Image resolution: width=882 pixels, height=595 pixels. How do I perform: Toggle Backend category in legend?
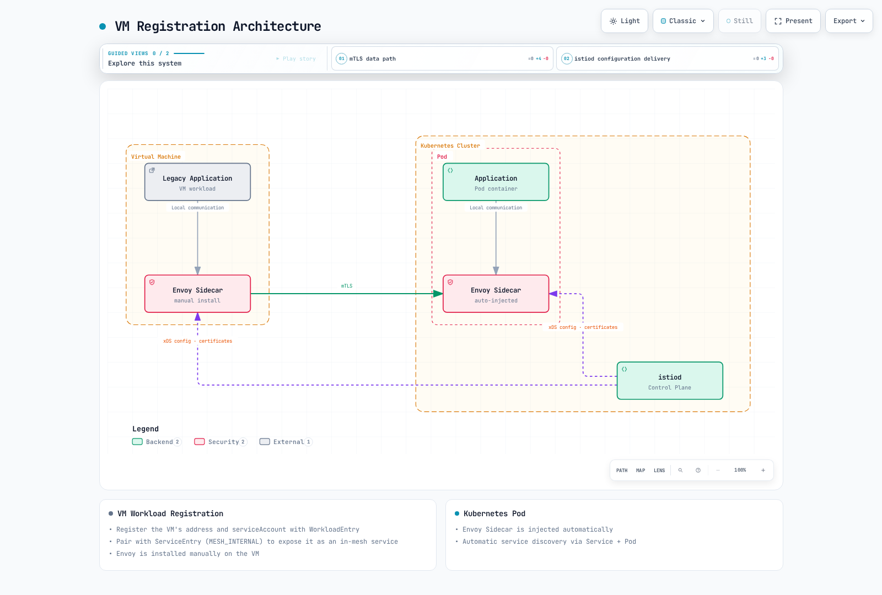point(157,442)
